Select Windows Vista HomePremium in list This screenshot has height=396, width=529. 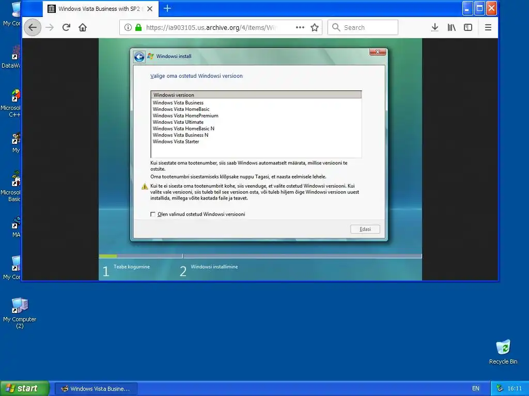(x=256, y=115)
